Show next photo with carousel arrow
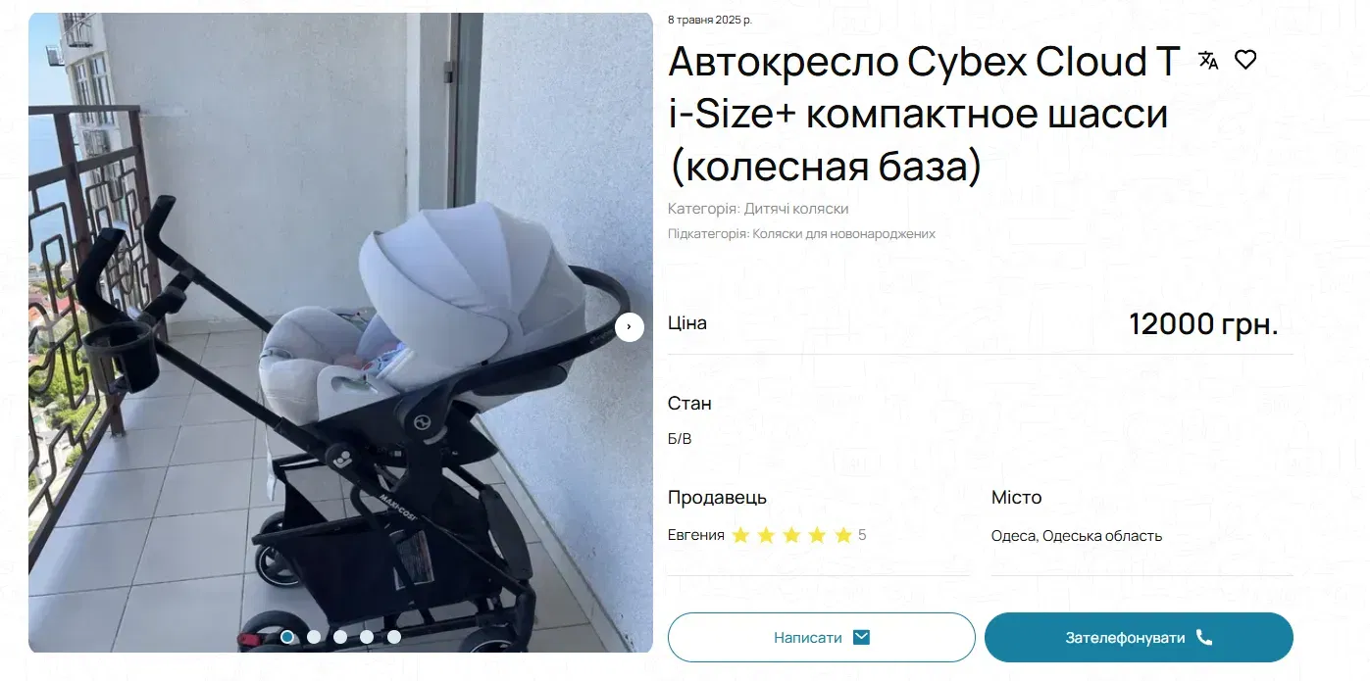Image resolution: width=1370 pixels, height=681 pixels. [630, 326]
